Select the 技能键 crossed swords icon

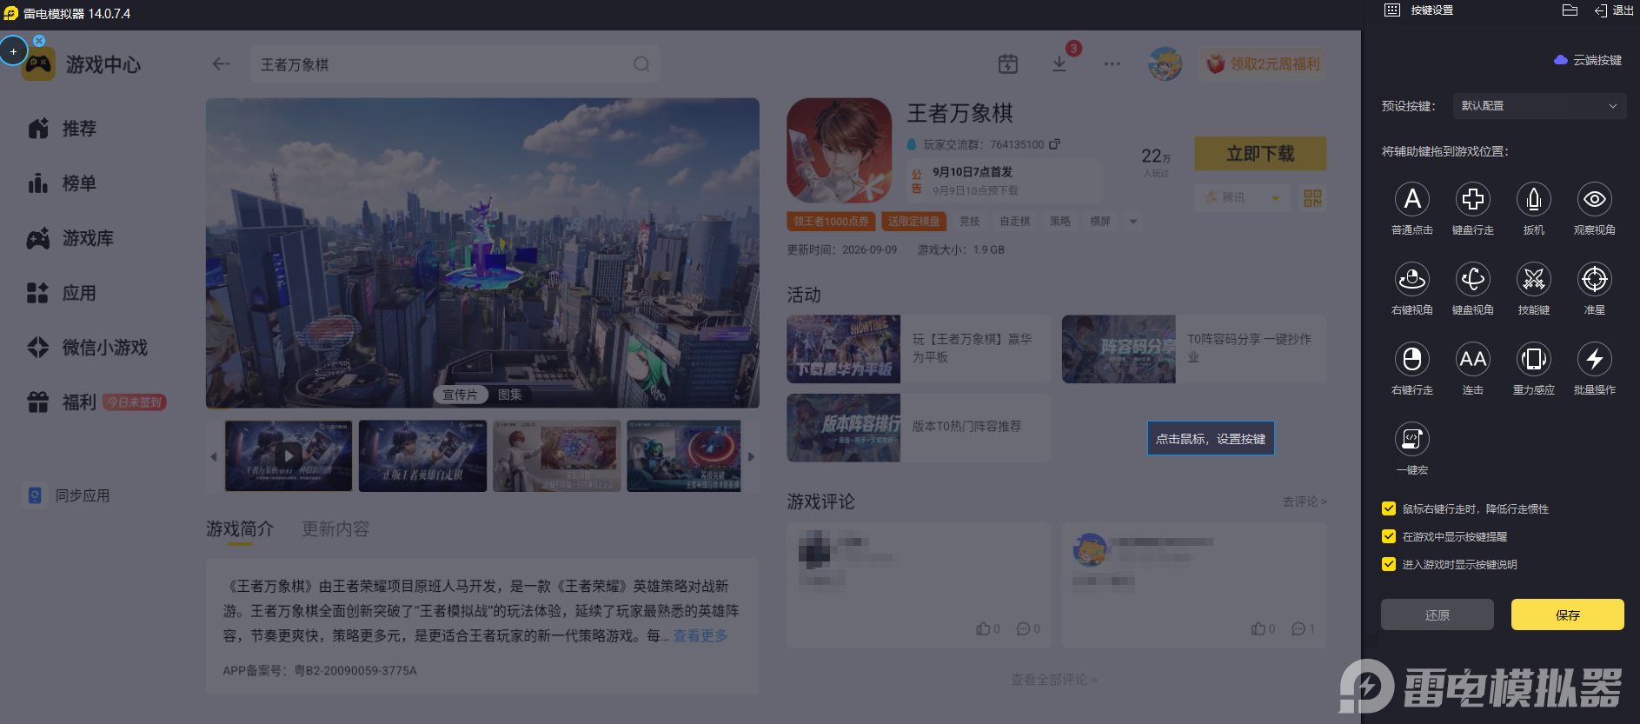click(1534, 279)
